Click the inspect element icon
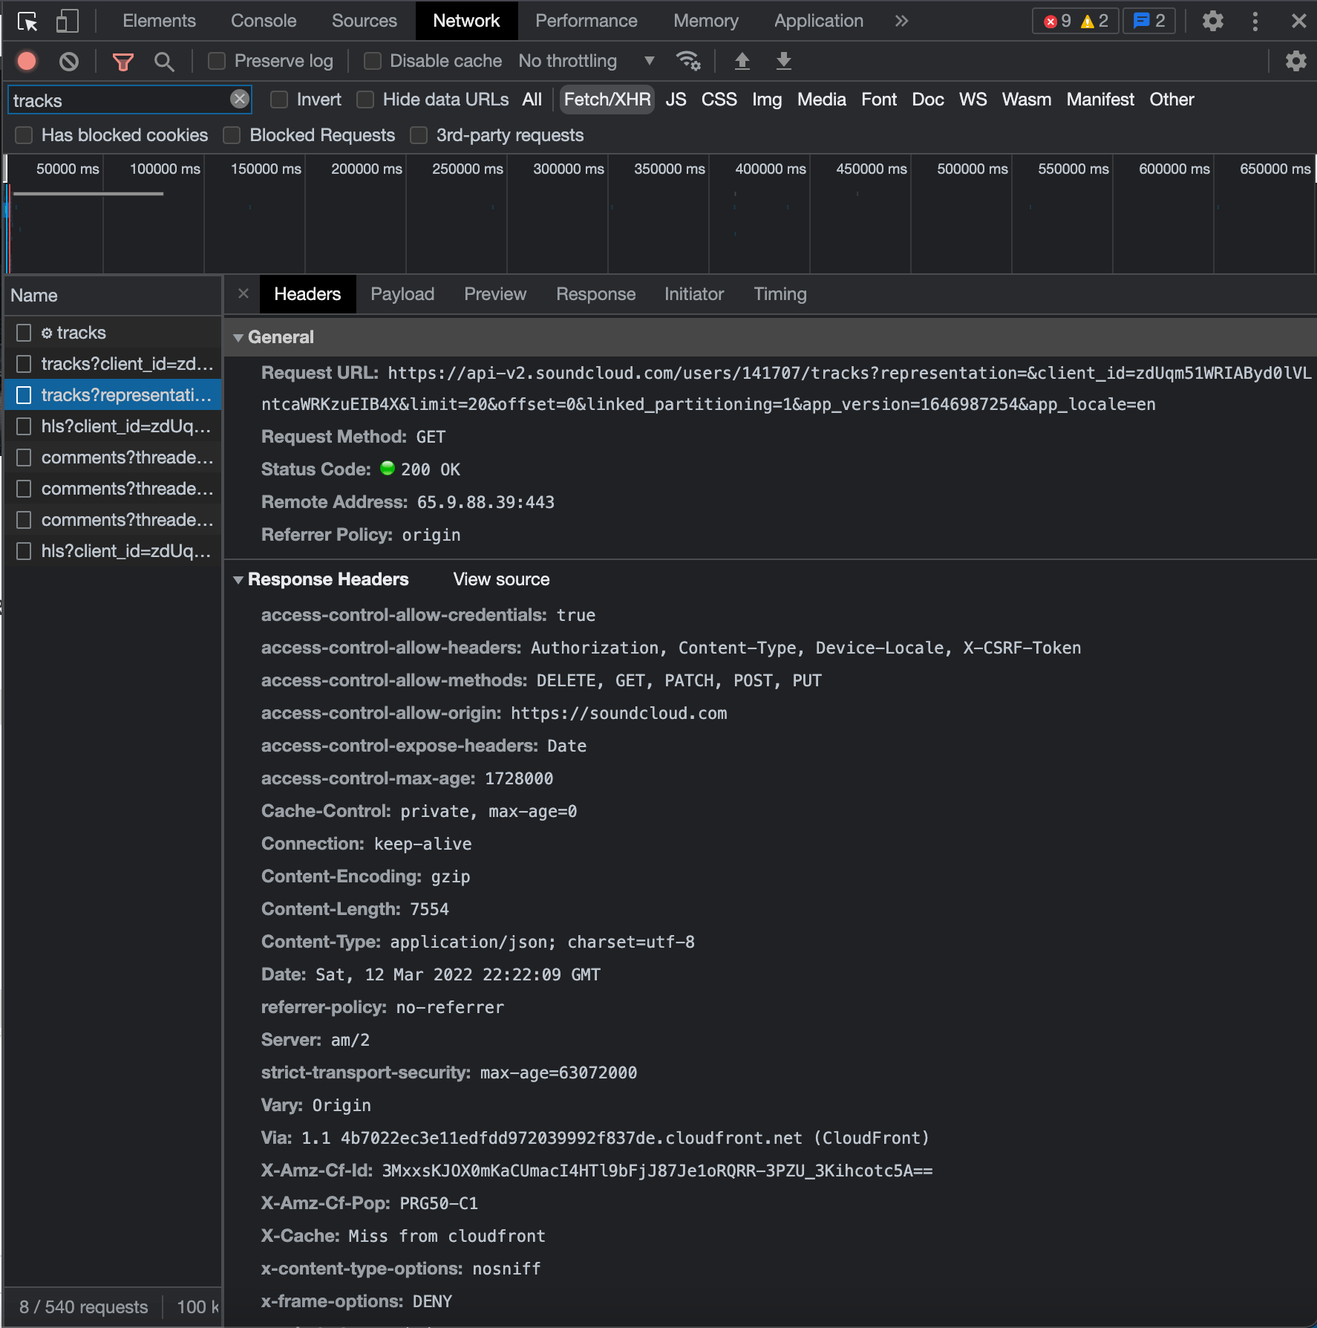The image size is (1317, 1328). (27, 22)
